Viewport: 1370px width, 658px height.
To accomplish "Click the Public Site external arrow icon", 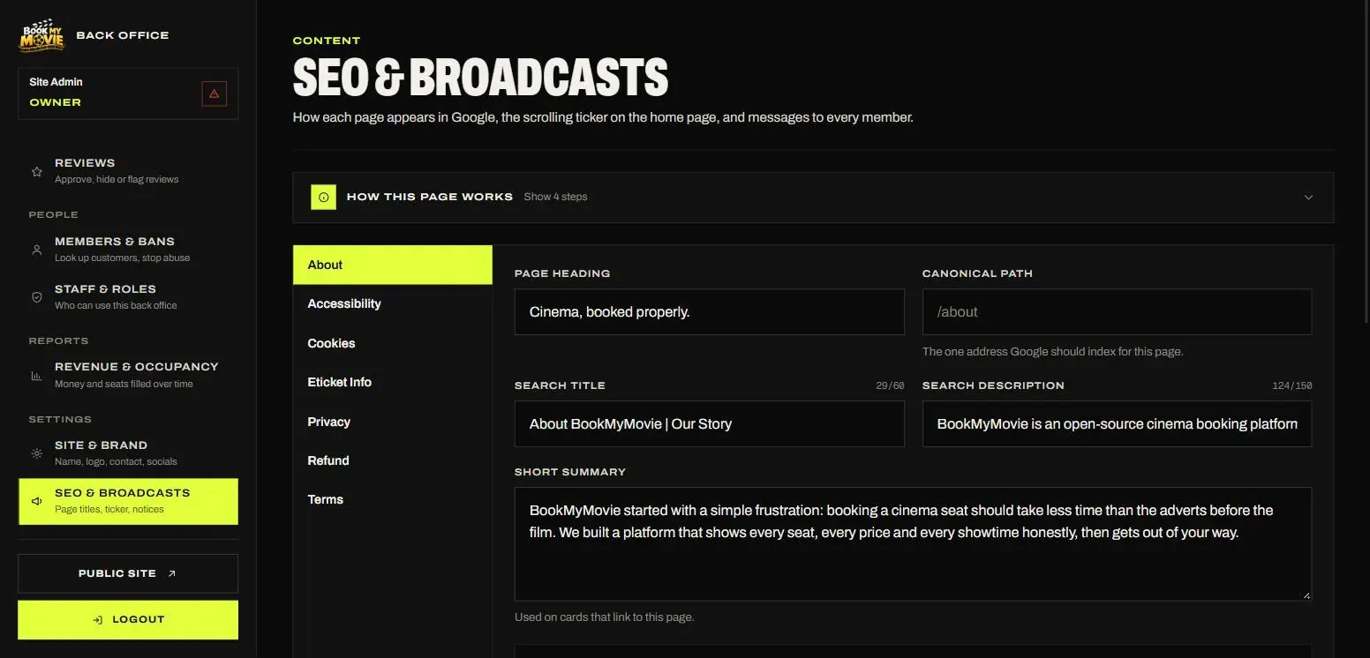I will [x=172, y=573].
